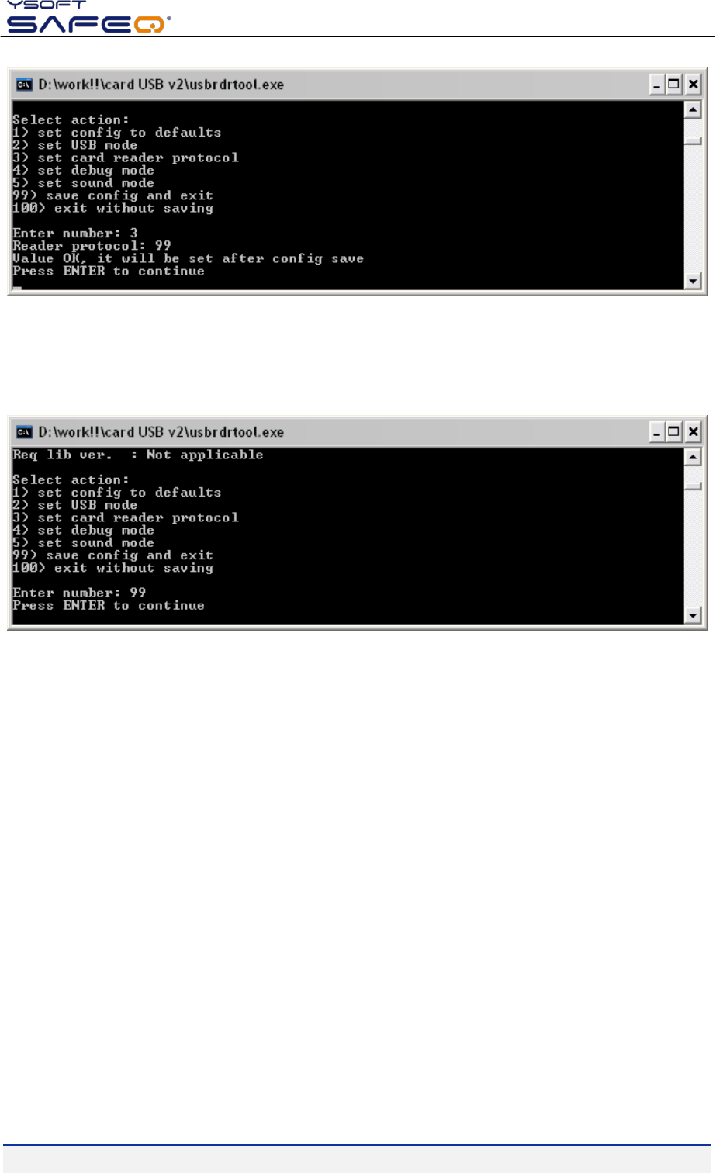Click "Reader protocol: 99" line in upper console
716x1173 pixels.
tap(92, 246)
